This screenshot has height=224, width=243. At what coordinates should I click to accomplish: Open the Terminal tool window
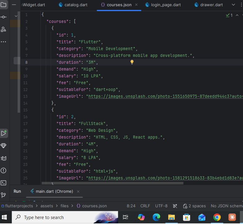click(3, 183)
